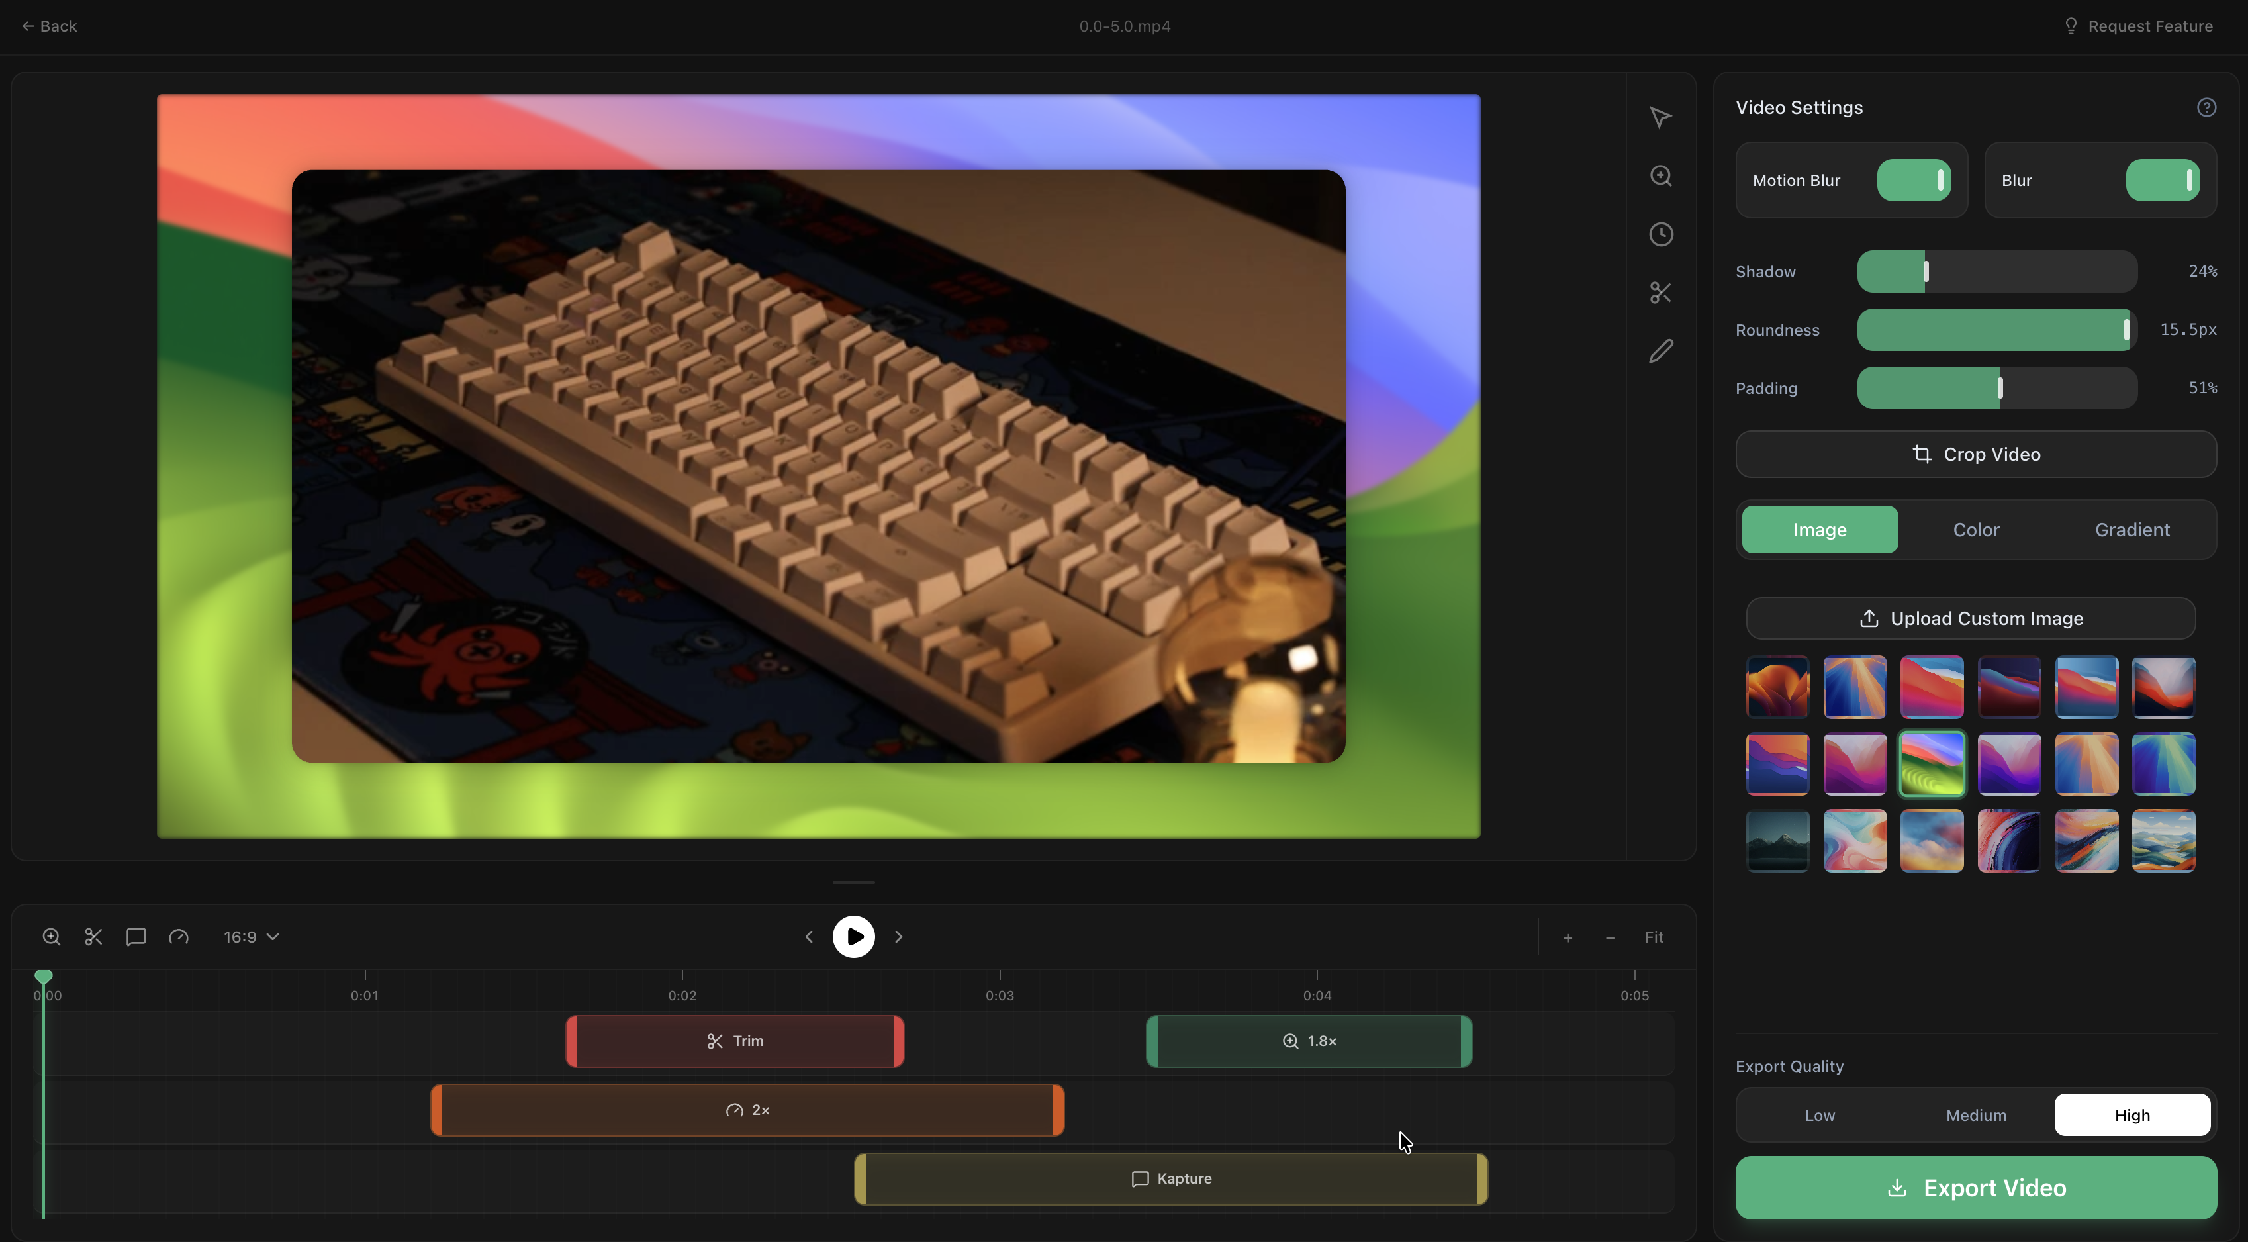Switch background type to Color tab
This screenshot has width=2248, height=1242.
(x=1975, y=530)
